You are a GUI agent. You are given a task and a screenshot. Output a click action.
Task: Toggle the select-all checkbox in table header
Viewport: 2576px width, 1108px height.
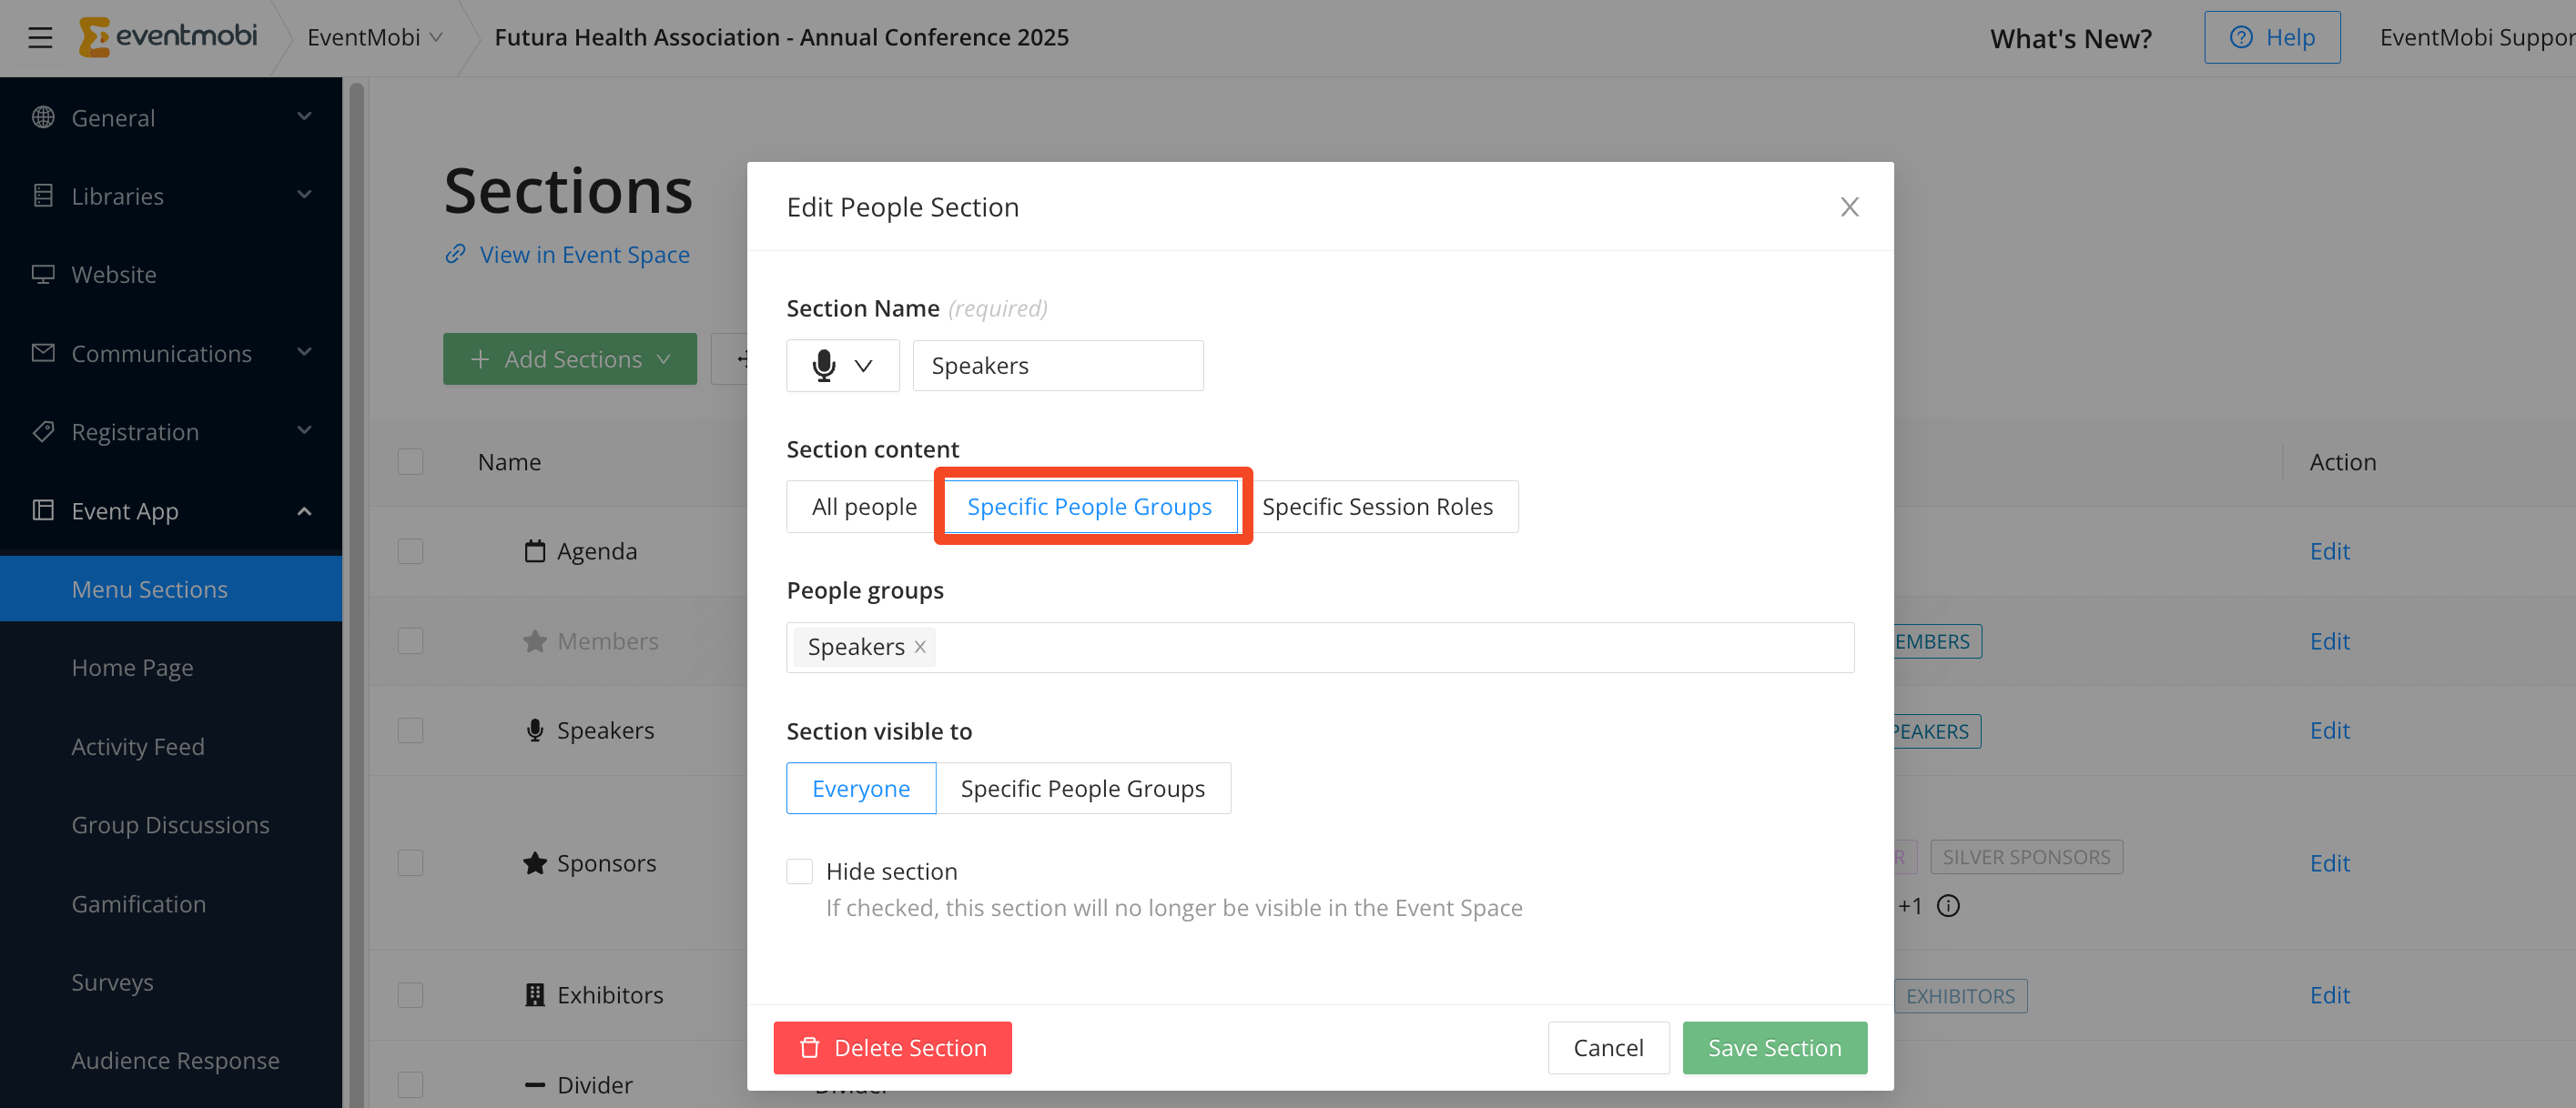(410, 461)
